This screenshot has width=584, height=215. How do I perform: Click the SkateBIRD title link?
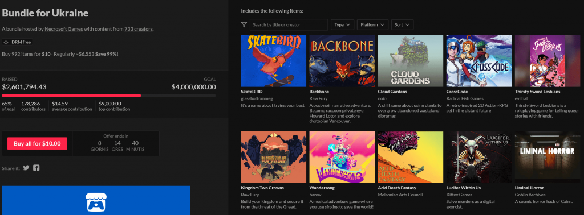click(252, 92)
